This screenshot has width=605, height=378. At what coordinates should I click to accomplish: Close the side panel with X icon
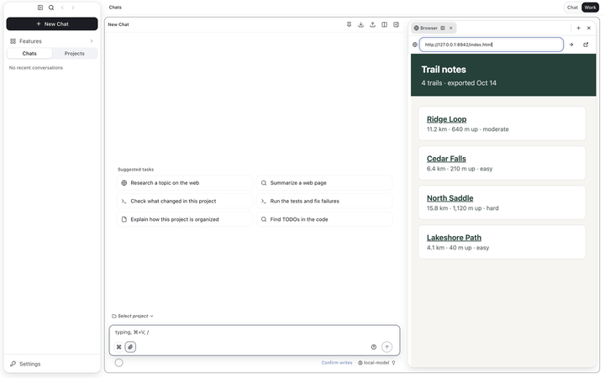pyautogui.click(x=589, y=28)
